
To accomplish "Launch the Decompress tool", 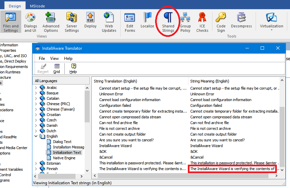I will (x=241, y=20).
